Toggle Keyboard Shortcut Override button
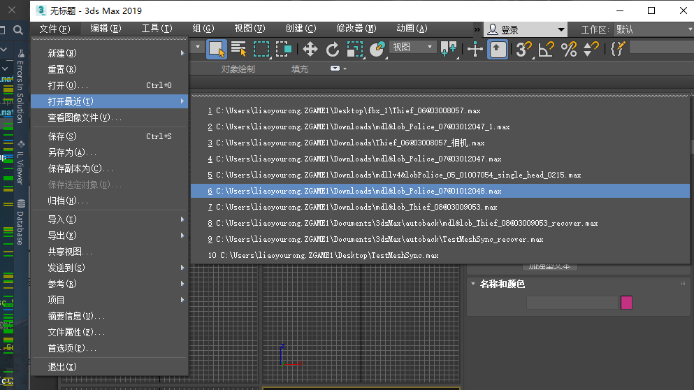The width and height of the screenshot is (694, 390). pyautogui.click(x=498, y=49)
